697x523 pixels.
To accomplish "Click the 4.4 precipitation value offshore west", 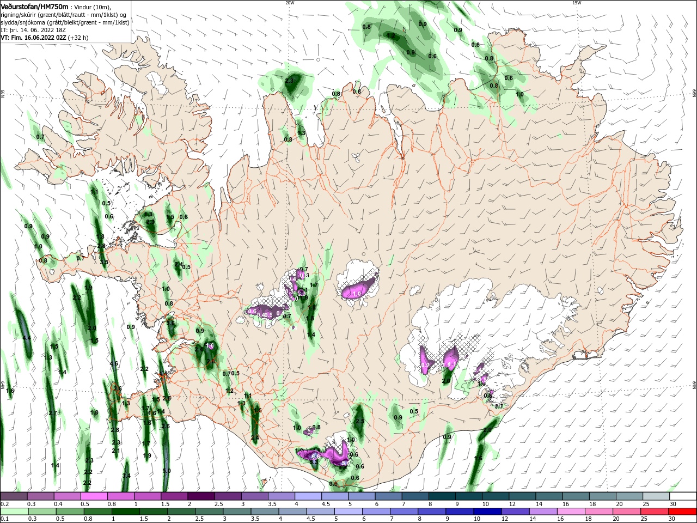I will click(27, 338).
